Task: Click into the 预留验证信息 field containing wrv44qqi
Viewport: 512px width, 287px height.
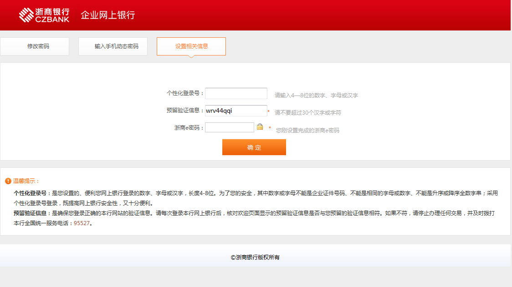Action: click(x=236, y=111)
